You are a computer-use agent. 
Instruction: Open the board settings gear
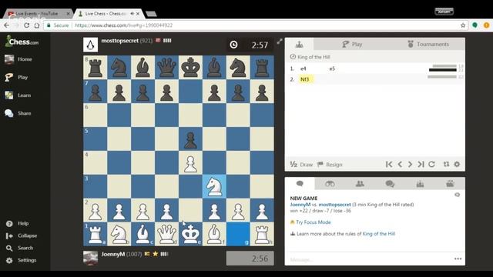[x=457, y=164]
